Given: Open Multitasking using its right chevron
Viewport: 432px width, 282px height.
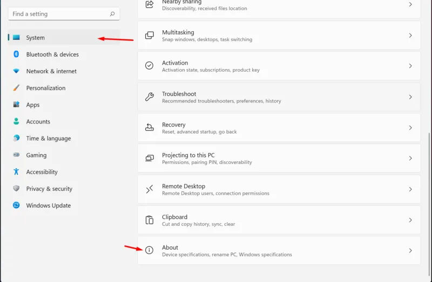Looking at the screenshot, I should click(x=410, y=36).
